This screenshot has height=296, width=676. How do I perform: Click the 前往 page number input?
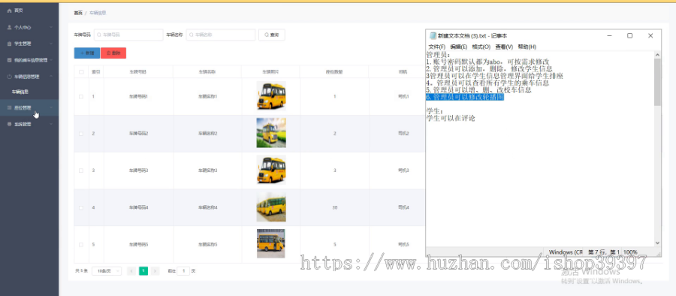[183, 271]
